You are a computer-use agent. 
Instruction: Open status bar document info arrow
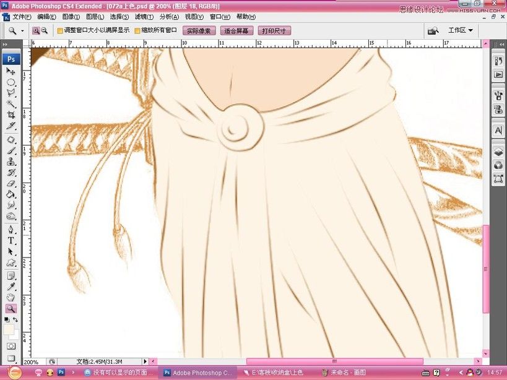click(x=145, y=361)
